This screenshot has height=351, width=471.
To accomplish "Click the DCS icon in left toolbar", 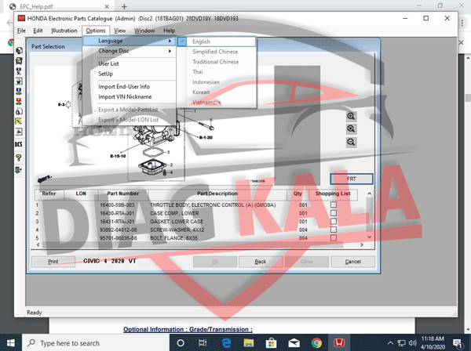I will click(x=19, y=144).
